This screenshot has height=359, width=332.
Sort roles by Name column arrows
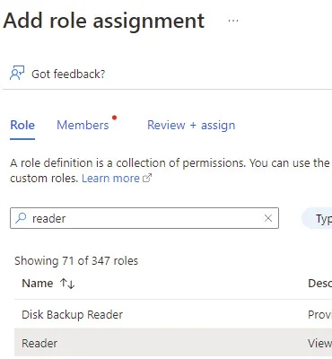click(67, 284)
